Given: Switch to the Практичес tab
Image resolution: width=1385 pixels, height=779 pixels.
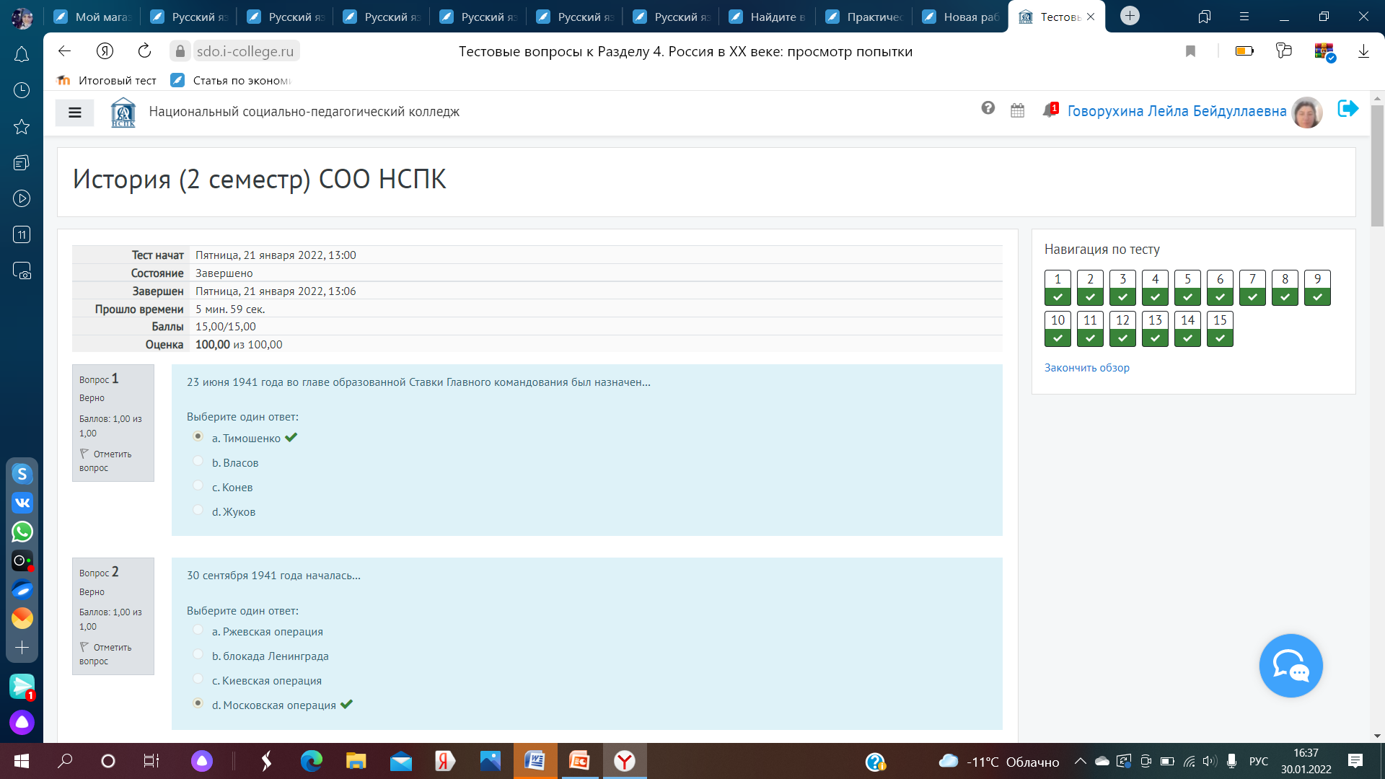Looking at the screenshot, I should pos(863,17).
